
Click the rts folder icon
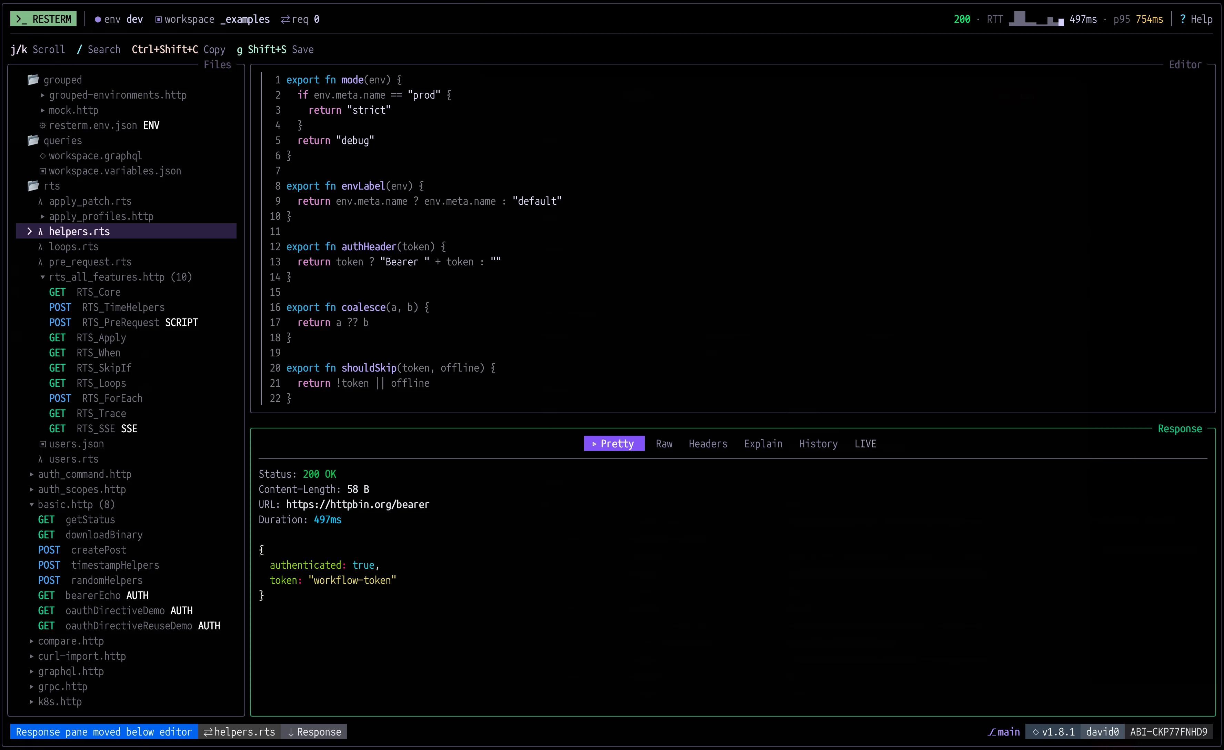33,186
